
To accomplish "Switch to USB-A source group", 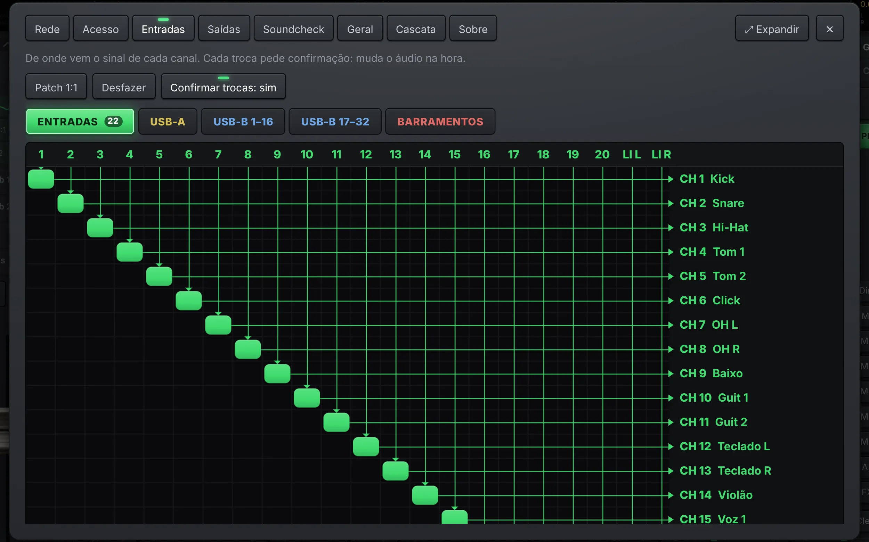I will (168, 122).
